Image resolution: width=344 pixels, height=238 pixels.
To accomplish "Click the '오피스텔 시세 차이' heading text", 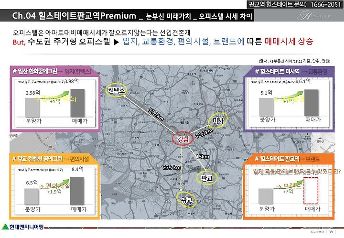I will (226, 16).
